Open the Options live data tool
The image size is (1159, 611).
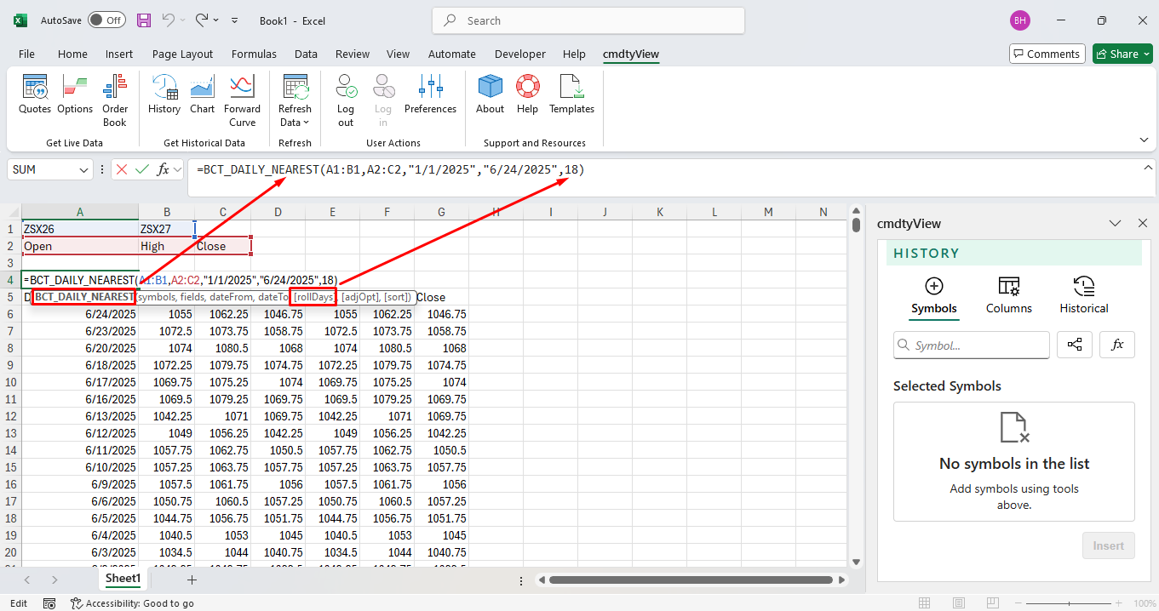point(75,95)
